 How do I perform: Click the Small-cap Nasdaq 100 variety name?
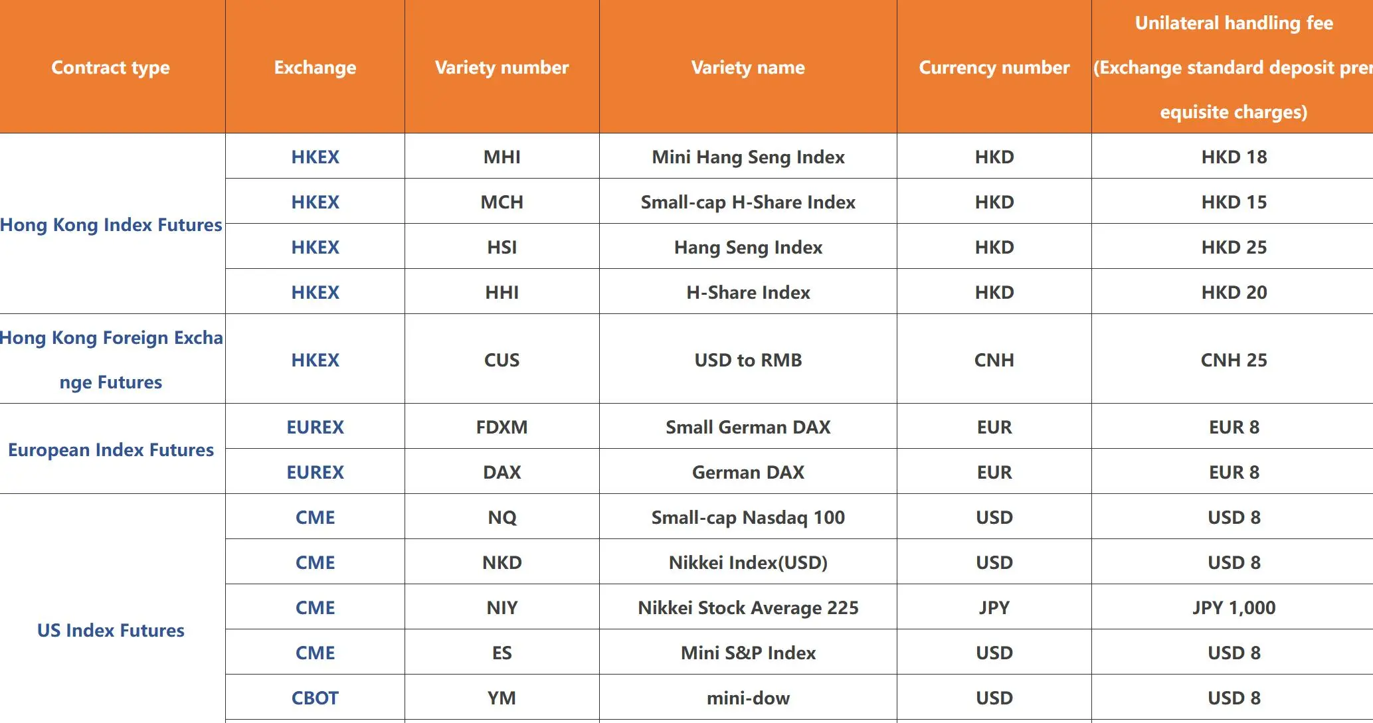click(748, 518)
